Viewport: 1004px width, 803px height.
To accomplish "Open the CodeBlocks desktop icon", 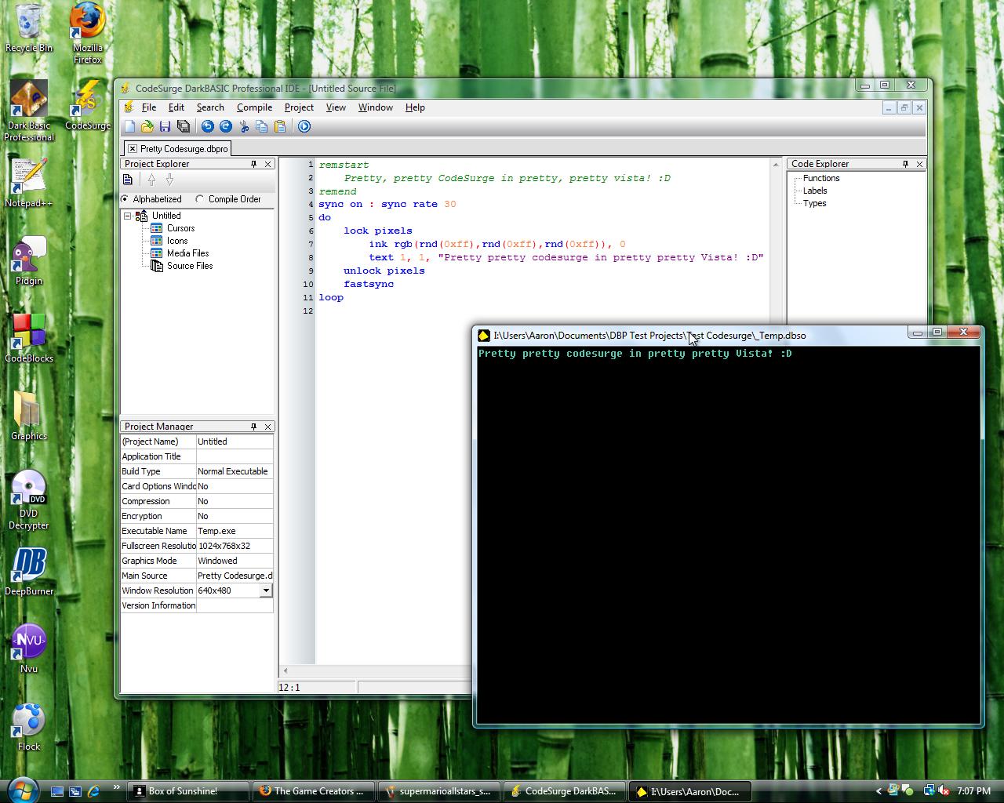I will (x=29, y=338).
